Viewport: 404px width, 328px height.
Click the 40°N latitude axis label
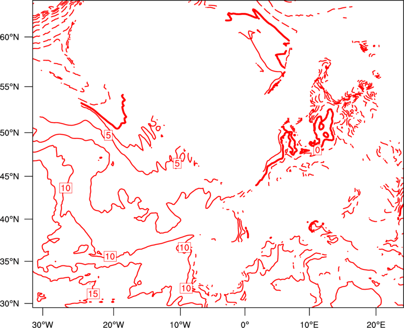coord(10,220)
